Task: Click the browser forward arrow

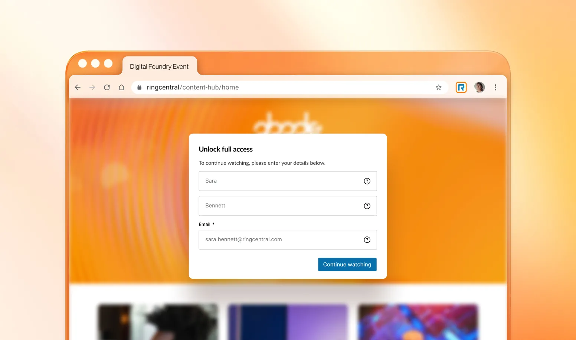Action: point(92,87)
